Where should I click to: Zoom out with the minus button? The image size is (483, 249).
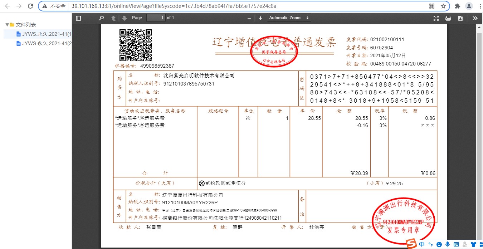point(249,18)
